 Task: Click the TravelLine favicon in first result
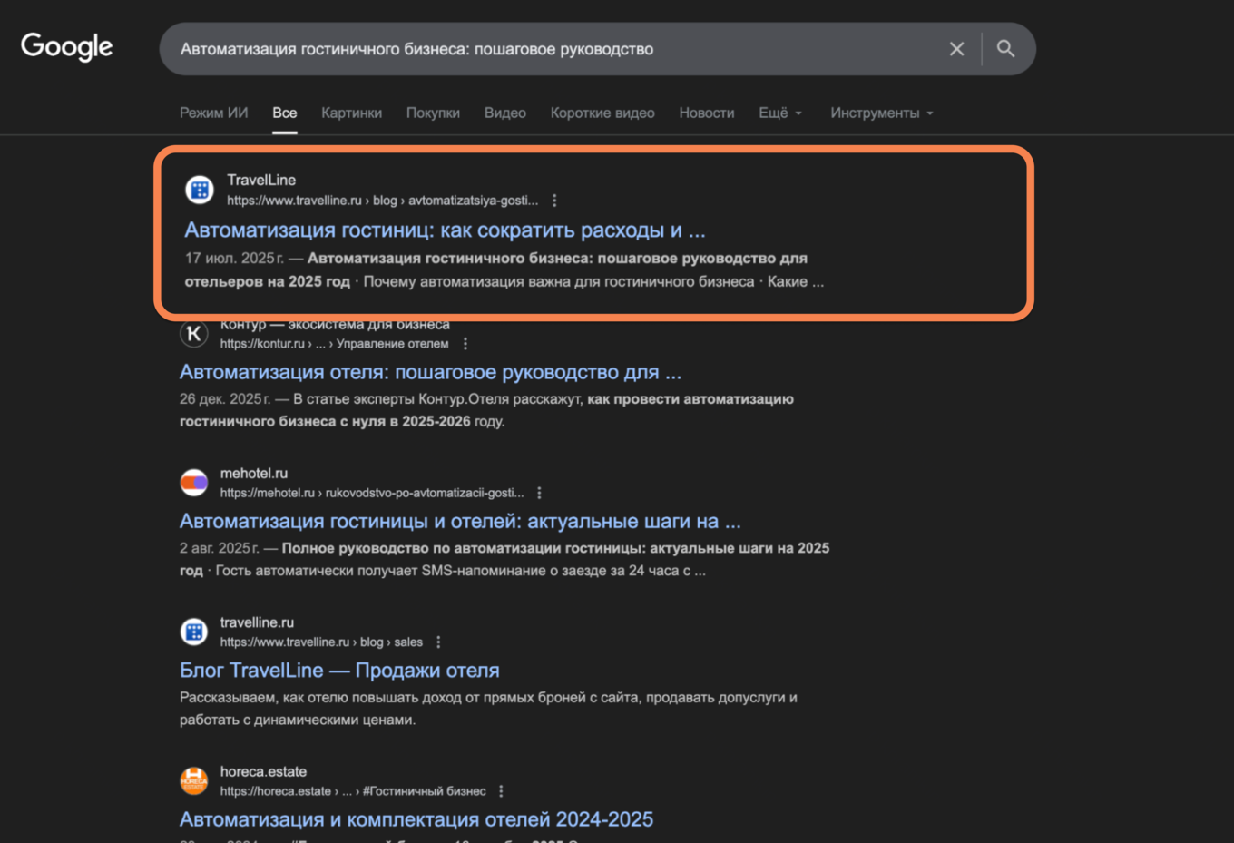[200, 190]
